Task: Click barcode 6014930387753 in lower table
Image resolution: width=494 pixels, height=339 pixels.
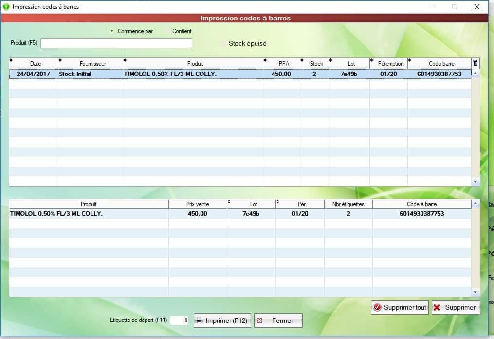Action: pos(422,213)
